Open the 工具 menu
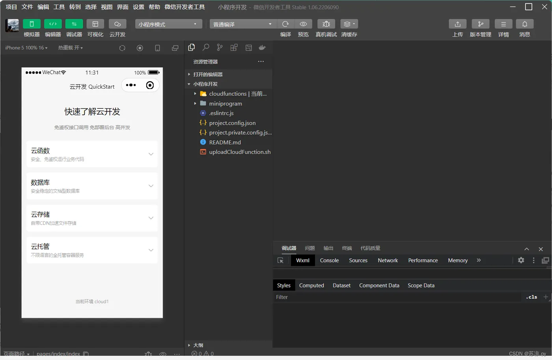The width and height of the screenshot is (552, 360). point(59,7)
